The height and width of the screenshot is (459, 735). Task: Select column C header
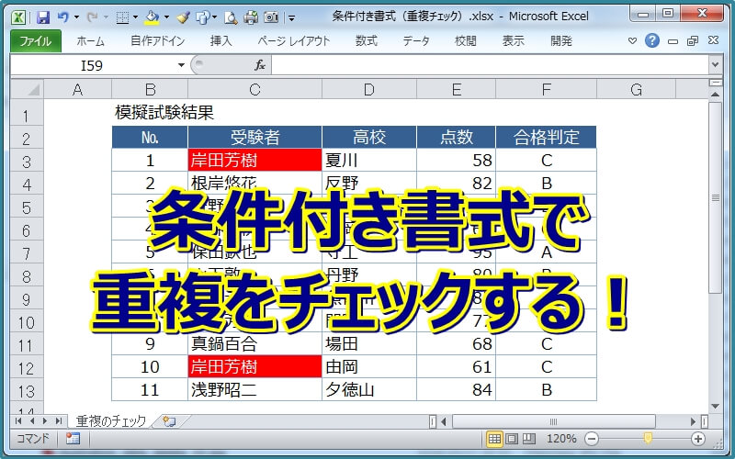coord(254,89)
